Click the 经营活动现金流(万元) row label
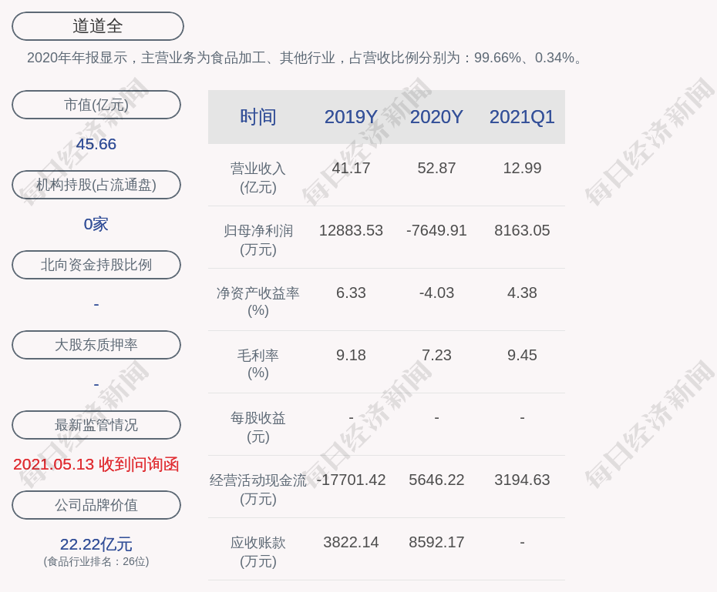The height and width of the screenshot is (592, 717). 258,490
